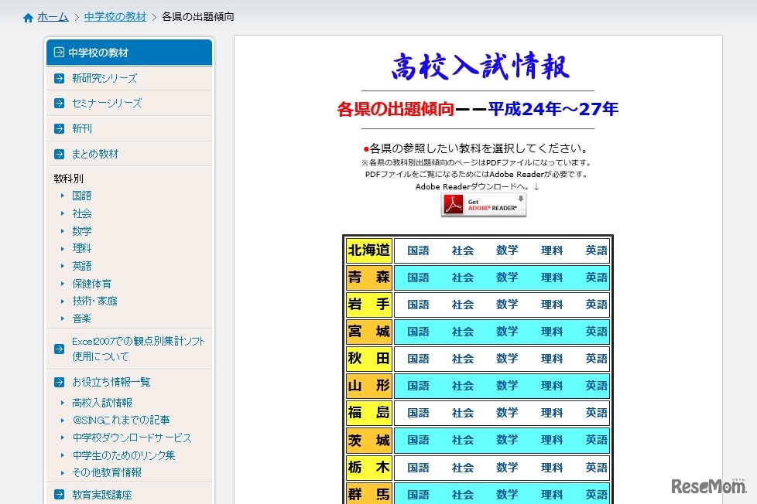Screen dimensions: 757x504
Task: Open 新研究シリーズ in the sidebar
Action: 104,78
